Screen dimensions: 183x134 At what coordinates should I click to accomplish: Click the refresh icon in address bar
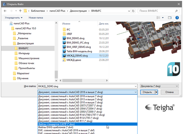pos(133,11)
